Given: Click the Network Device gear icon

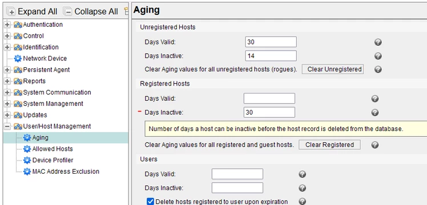Looking at the screenshot, I should [18, 59].
